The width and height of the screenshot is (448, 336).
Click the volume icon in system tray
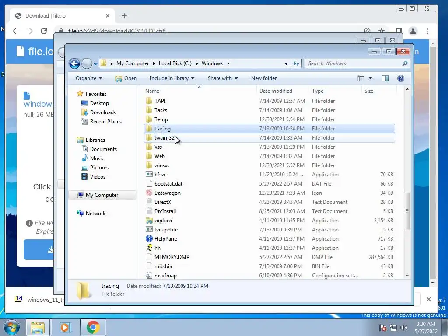click(x=404, y=328)
